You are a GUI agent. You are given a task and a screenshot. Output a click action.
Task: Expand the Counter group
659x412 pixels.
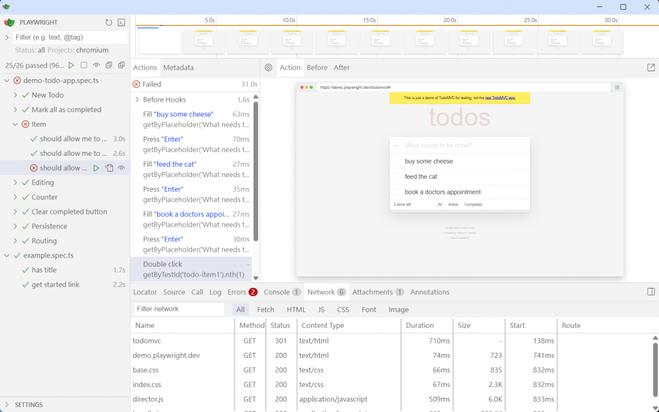[15, 197]
